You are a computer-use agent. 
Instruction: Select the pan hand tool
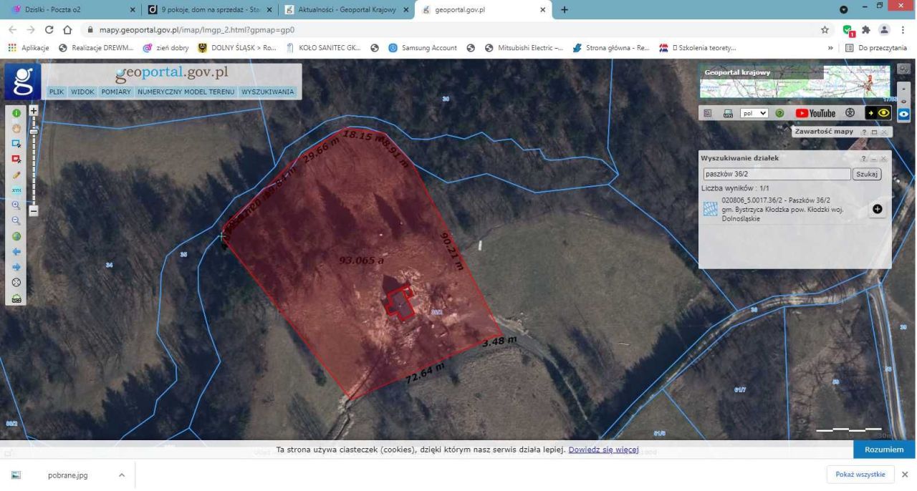point(16,128)
